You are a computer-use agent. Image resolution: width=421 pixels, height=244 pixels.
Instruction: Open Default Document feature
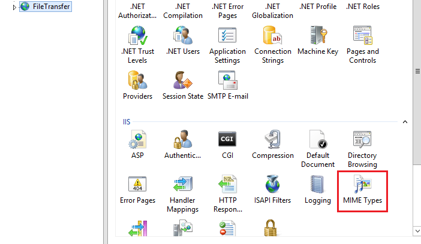click(x=318, y=149)
